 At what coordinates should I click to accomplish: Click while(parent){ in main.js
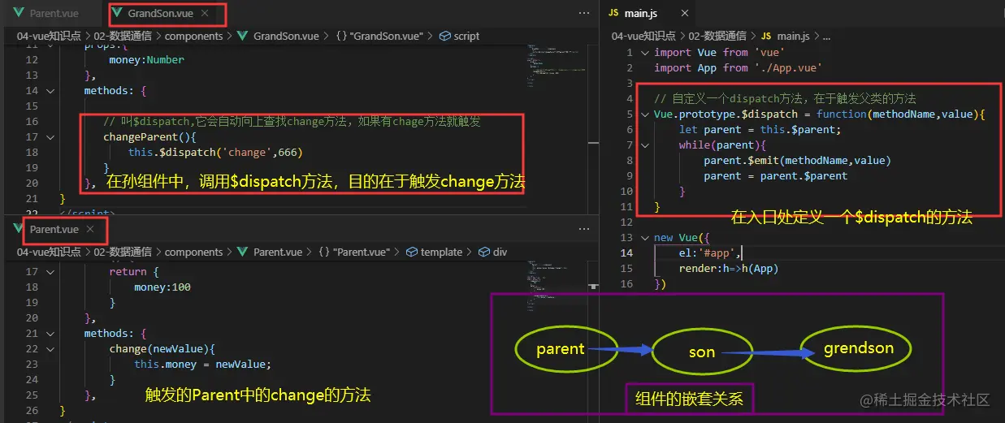point(723,145)
